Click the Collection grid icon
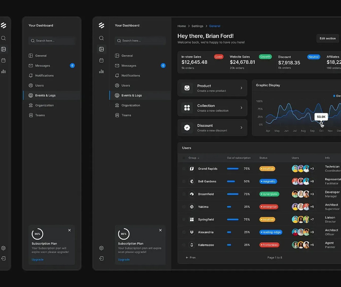This screenshot has height=287, width=341. click(187, 108)
